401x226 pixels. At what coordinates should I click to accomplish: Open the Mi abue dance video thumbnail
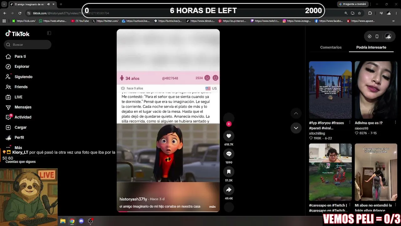(x=376, y=172)
